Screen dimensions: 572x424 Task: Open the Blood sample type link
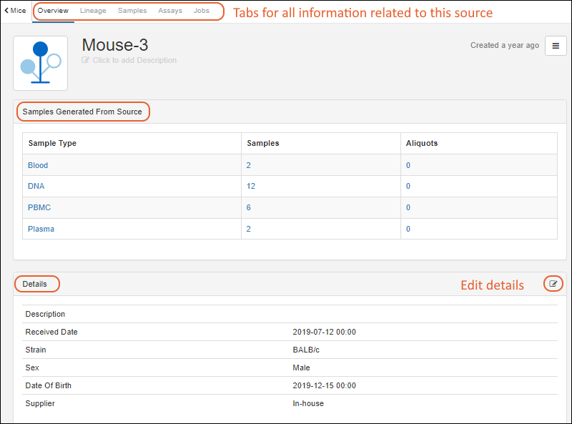point(38,165)
